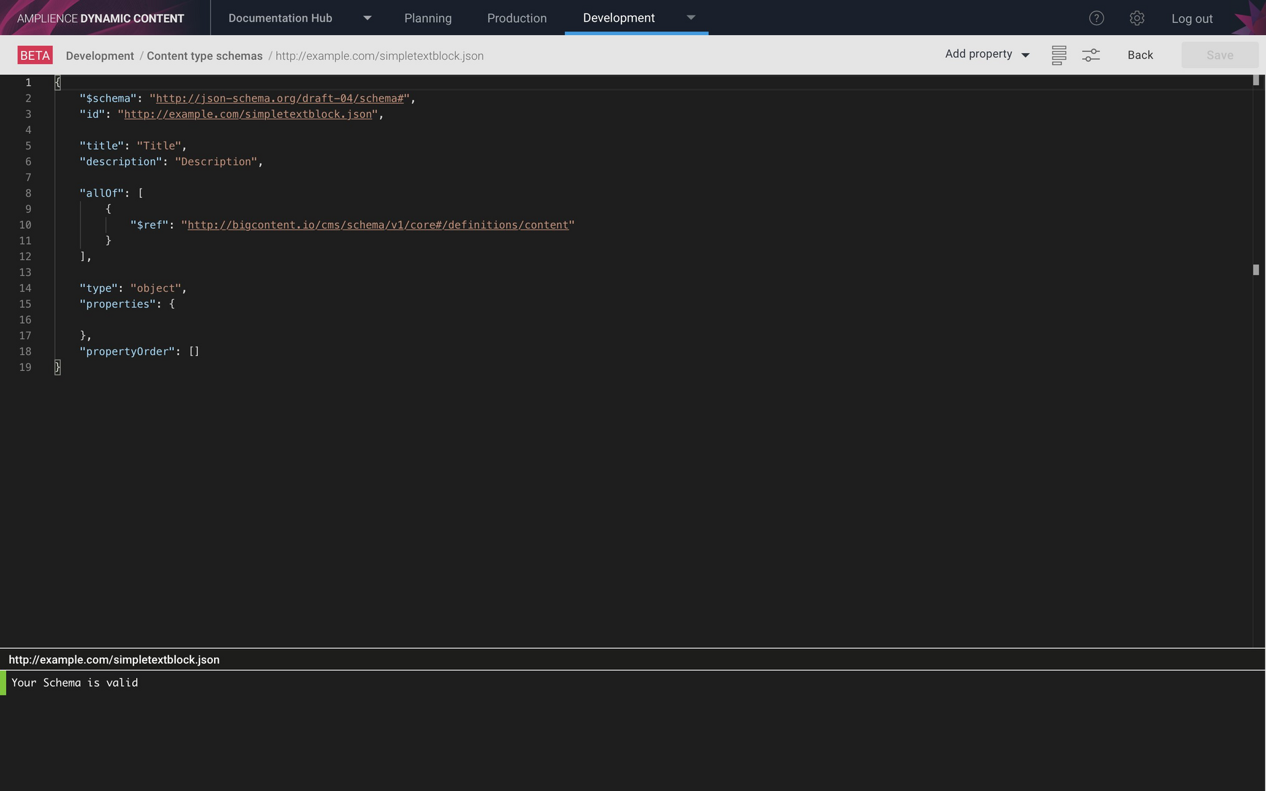Click the "Description" value on line 6
Viewport: 1266px width, 791px height.
click(215, 162)
